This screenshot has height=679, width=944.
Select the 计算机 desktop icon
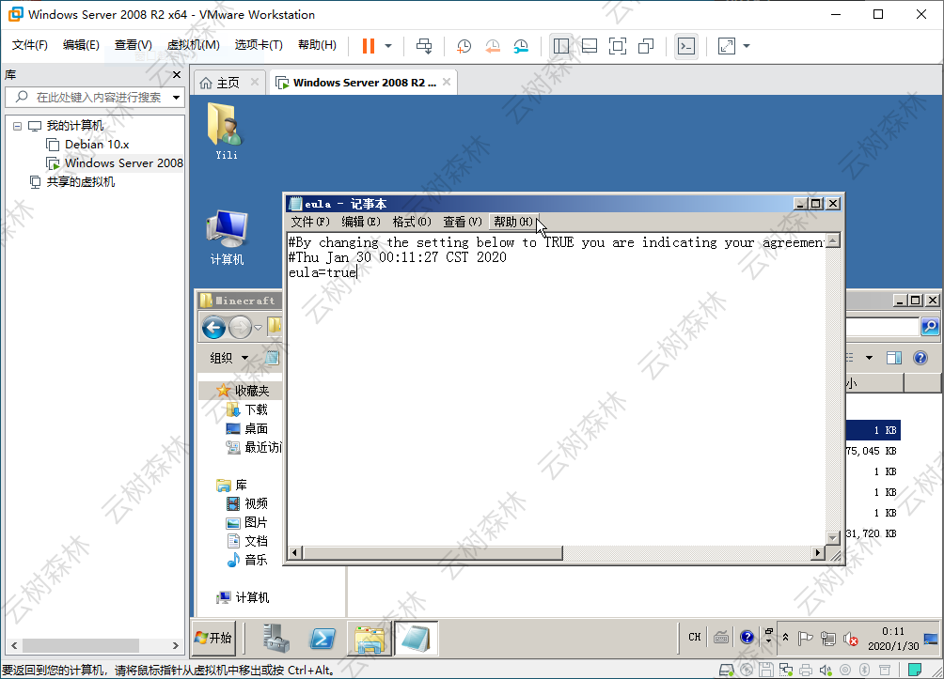pyautogui.click(x=227, y=237)
